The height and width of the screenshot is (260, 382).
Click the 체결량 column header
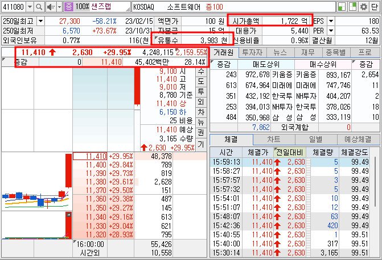click(323, 153)
